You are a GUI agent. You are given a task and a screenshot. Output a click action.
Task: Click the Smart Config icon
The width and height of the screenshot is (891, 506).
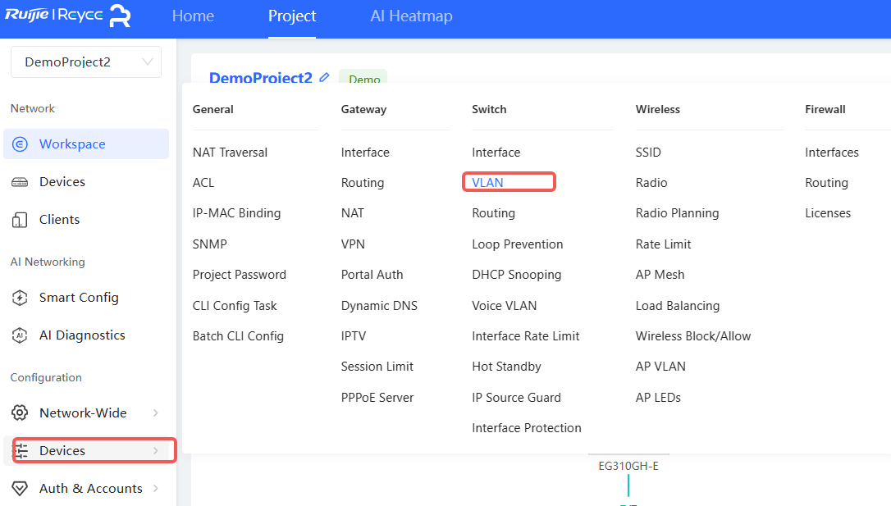(x=21, y=298)
